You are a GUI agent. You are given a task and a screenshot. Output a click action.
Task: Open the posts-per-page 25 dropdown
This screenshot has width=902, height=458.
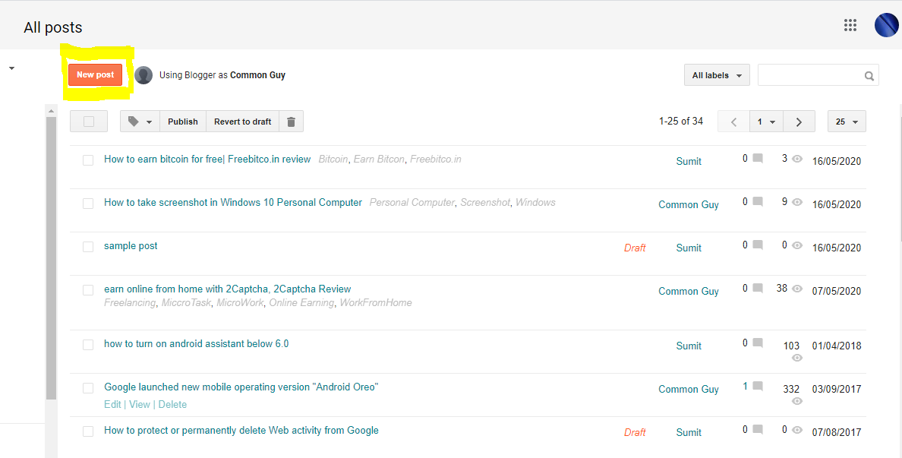(847, 121)
